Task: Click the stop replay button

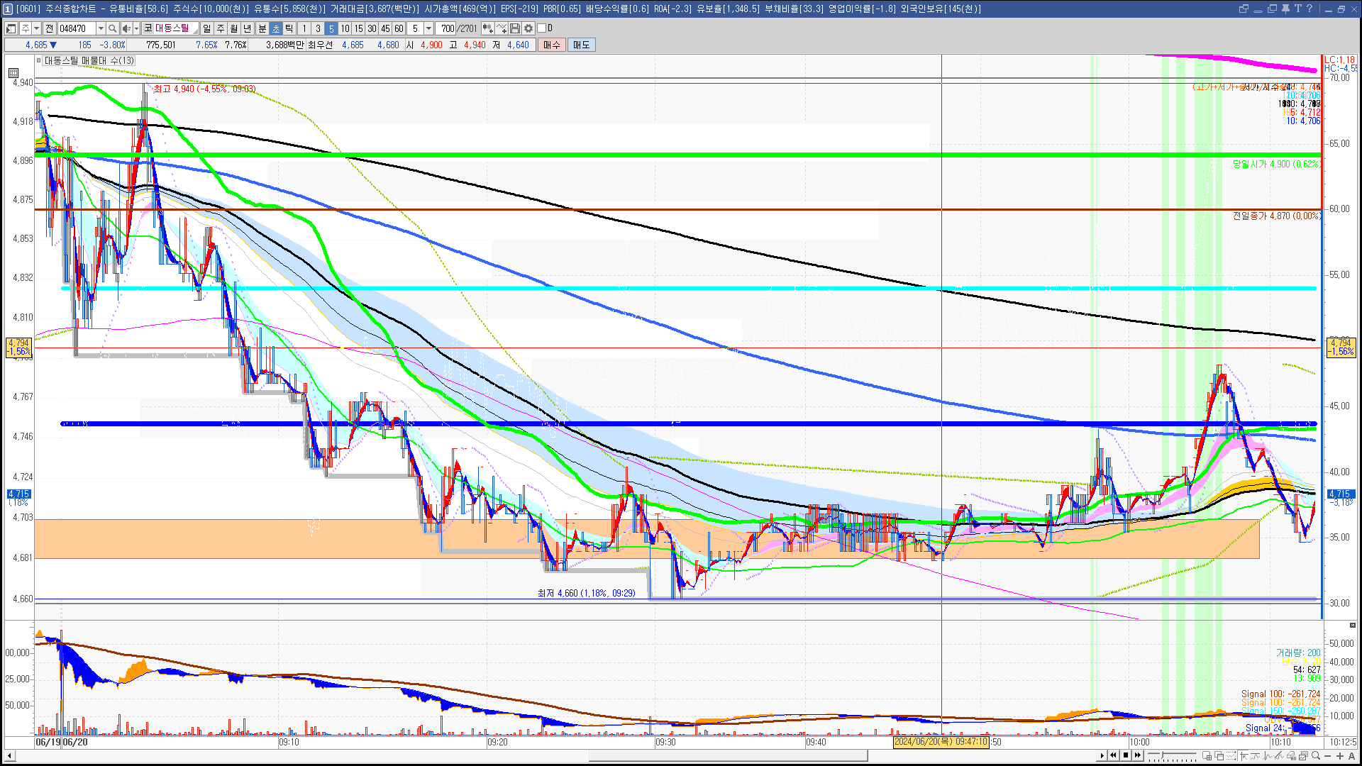Action: coord(1125,755)
